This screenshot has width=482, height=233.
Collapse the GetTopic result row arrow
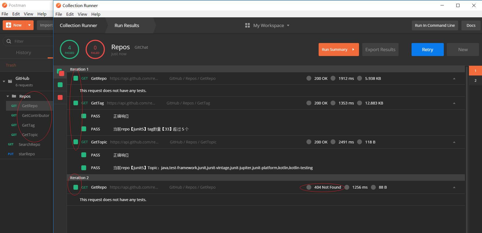pyautogui.click(x=454, y=142)
